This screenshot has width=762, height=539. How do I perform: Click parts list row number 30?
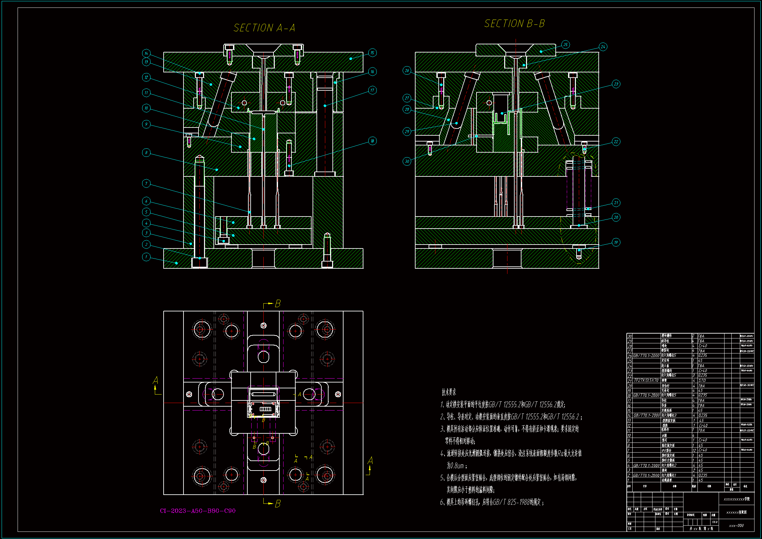click(630, 336)
